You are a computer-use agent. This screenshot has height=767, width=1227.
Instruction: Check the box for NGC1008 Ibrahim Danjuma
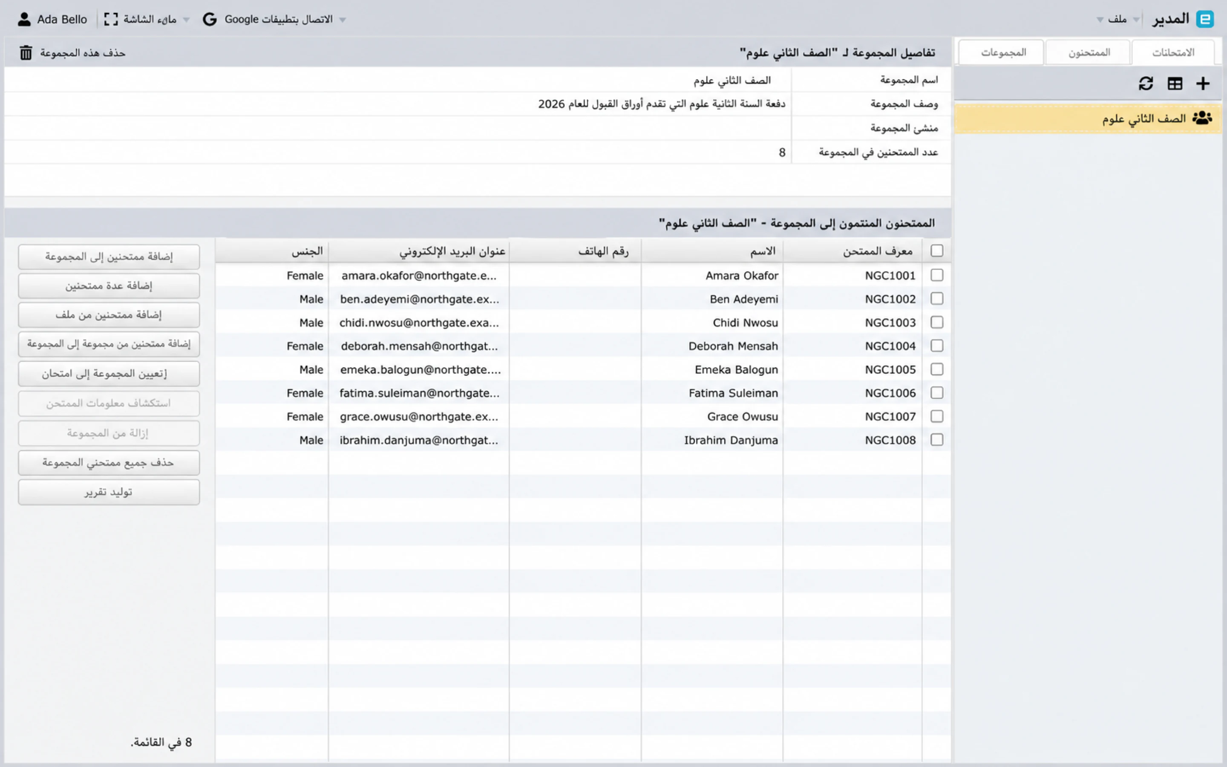(936, 440)
